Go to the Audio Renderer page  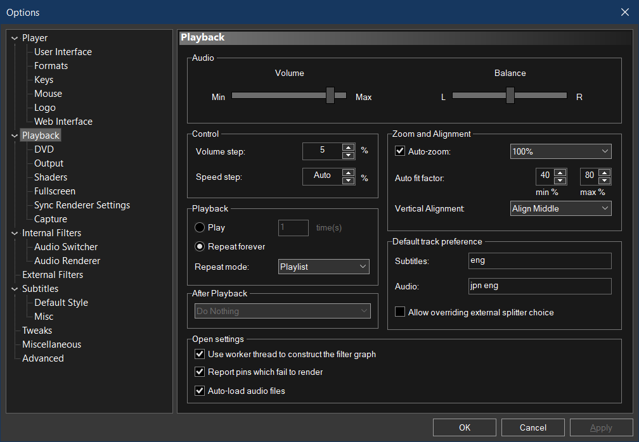point(67,261)
